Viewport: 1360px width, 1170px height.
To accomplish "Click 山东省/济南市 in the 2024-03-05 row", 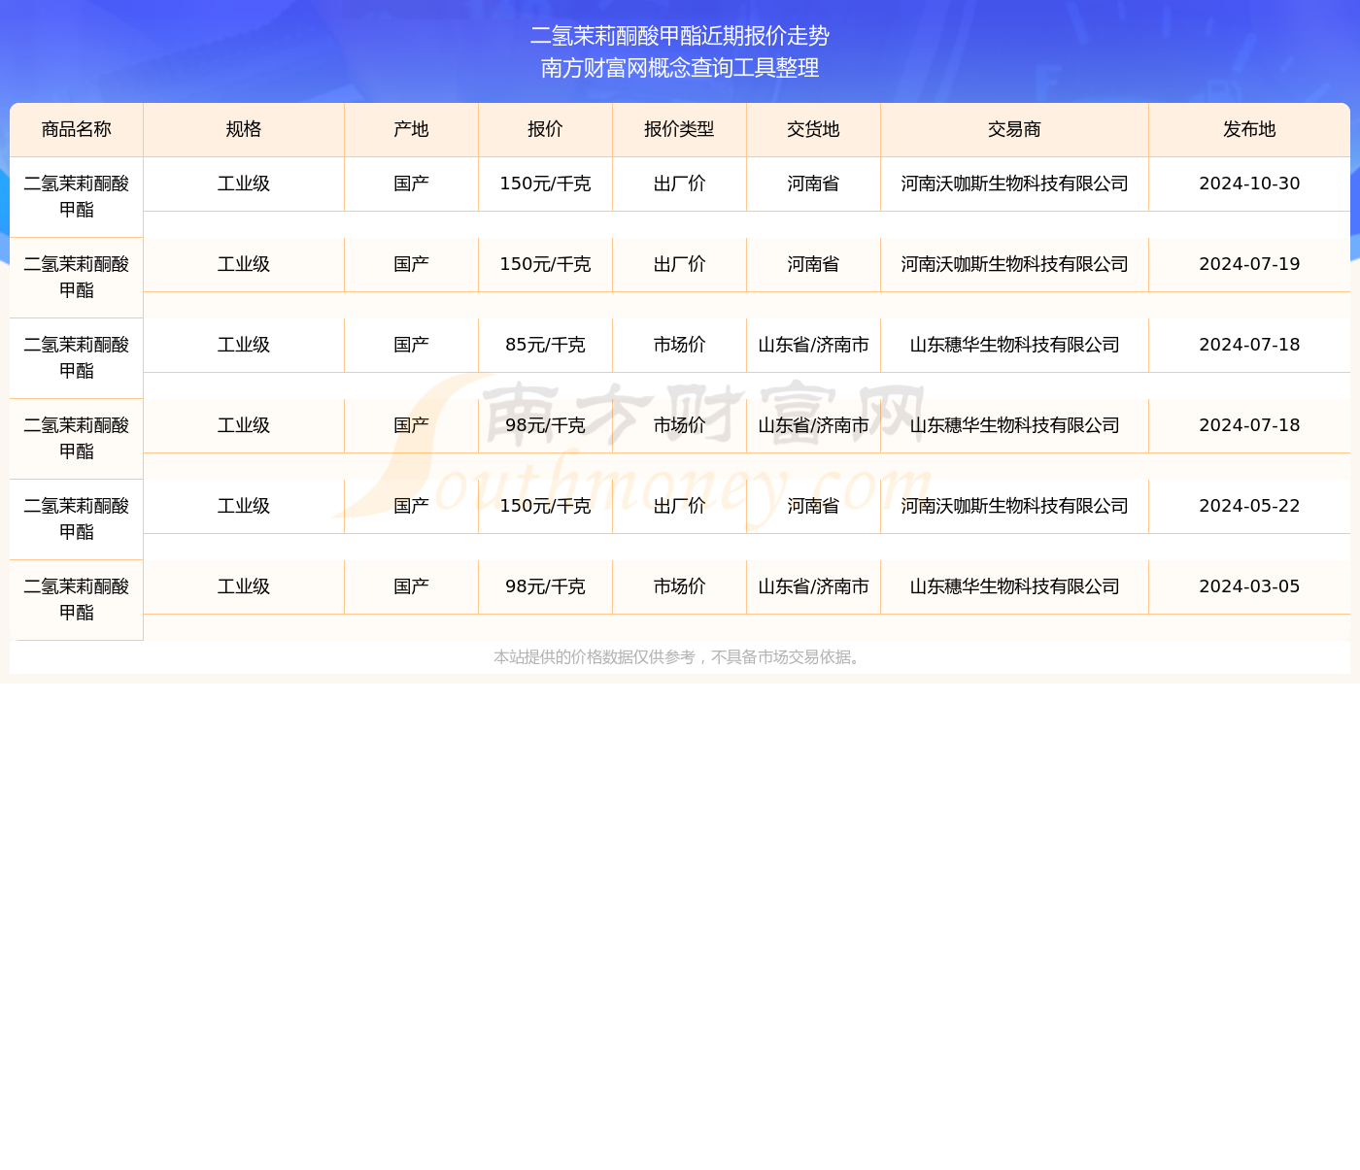I will (814, 586).
